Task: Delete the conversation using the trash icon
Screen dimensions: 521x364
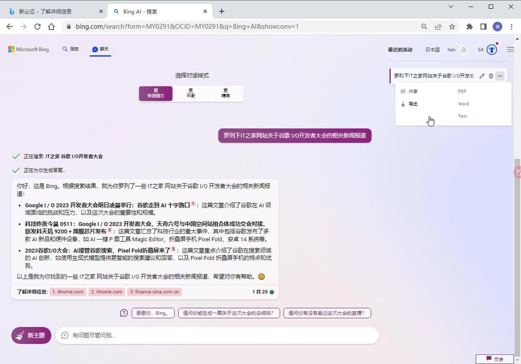Action: 490,75
